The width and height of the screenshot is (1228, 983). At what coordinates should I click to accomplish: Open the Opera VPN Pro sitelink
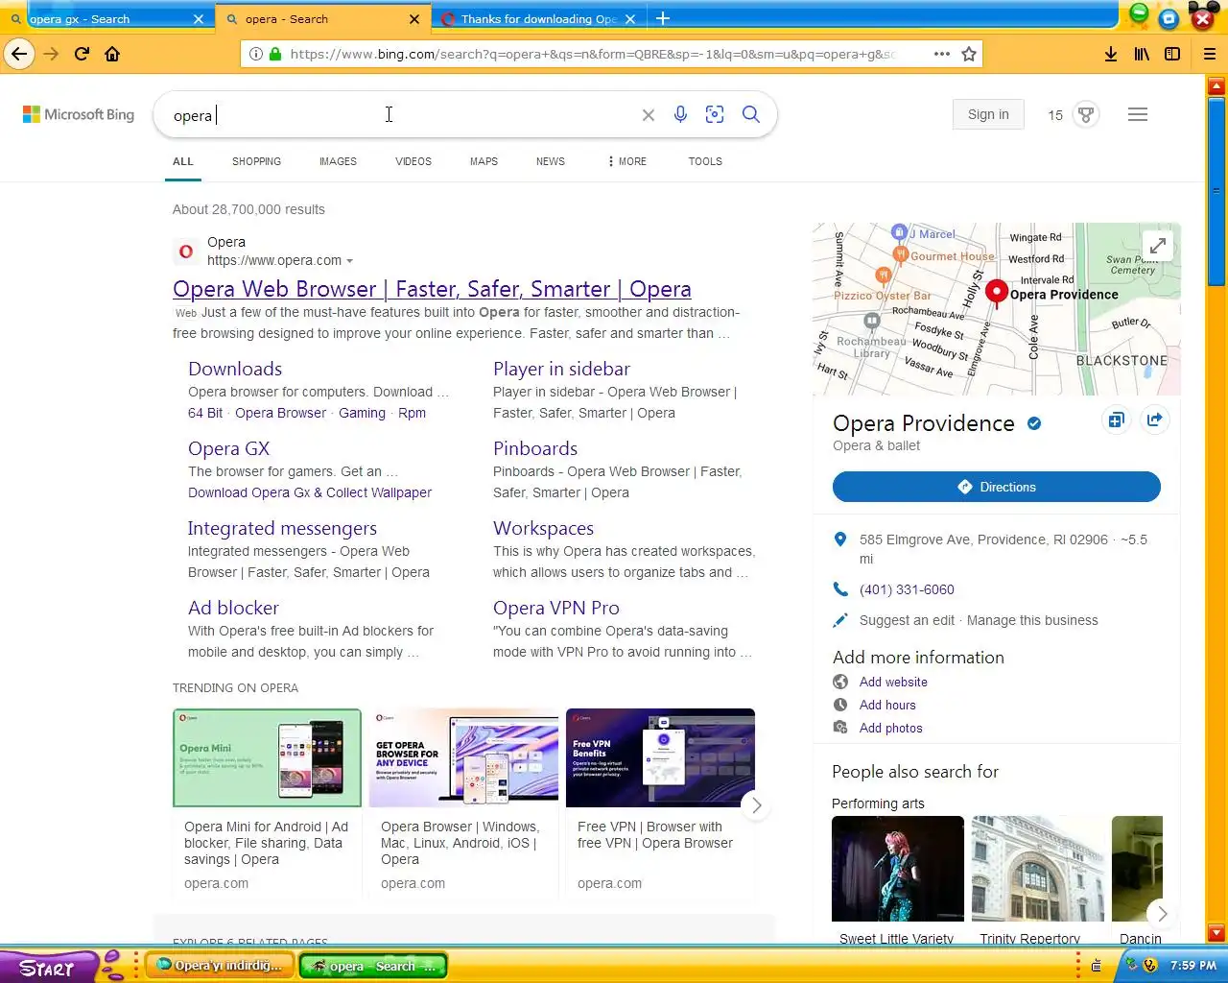click(x=556, y=608)
